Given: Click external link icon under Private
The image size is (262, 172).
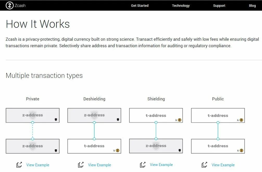Looking at the screenshot, I should pos(19,165).
